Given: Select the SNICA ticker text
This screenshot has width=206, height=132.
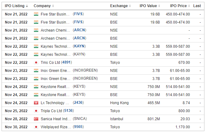Looking at the screenshot, I should point(80,119).
